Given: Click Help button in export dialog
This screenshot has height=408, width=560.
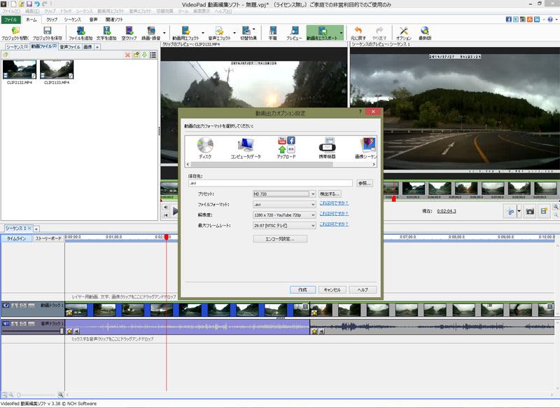Looking at the screenshot, I should pos(362,290).
